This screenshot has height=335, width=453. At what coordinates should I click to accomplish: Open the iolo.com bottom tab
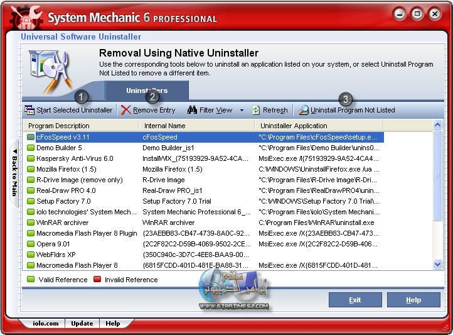click(x=45, y=324)
